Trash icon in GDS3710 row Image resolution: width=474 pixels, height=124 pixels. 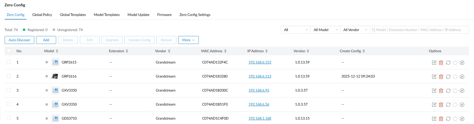441,119
